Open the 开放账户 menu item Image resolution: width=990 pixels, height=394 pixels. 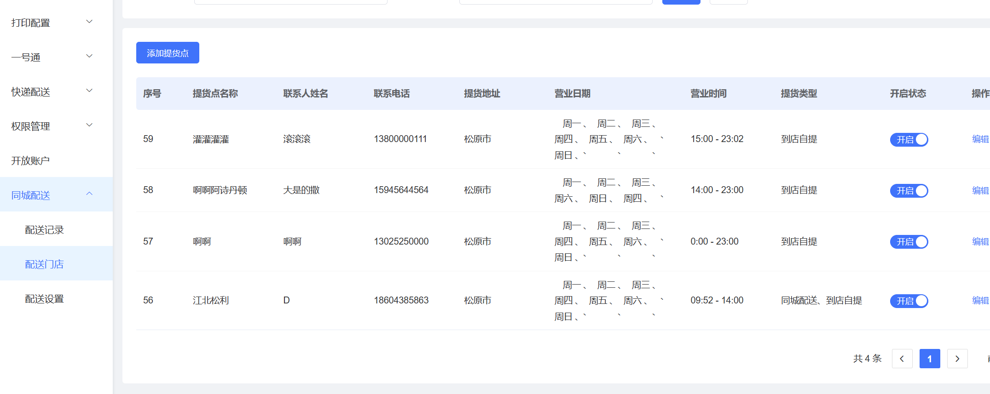point(30,160)
